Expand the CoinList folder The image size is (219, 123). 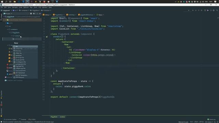coord(11,36)
